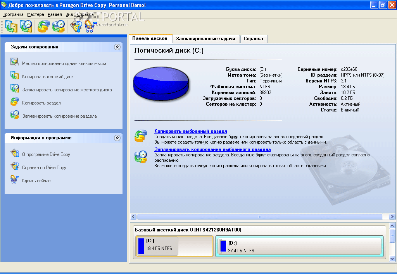
Task: Click the Информация о программе panel header
Action: [64, 138]
